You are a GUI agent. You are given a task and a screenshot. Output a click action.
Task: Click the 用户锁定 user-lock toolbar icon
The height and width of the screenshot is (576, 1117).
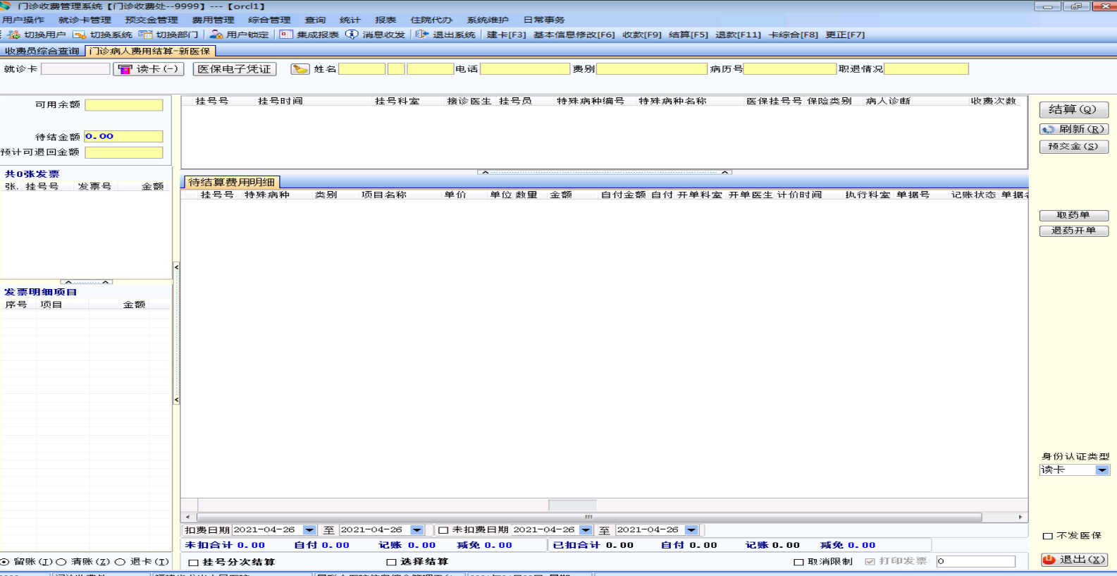point(216,35)
